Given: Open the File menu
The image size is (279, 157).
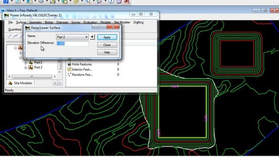Looking at the screenshot, I should coord(10,22).
